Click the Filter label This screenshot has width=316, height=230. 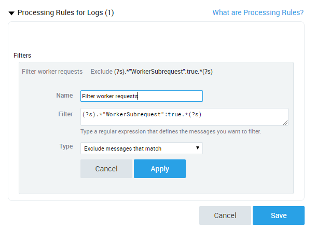[66, 114]
